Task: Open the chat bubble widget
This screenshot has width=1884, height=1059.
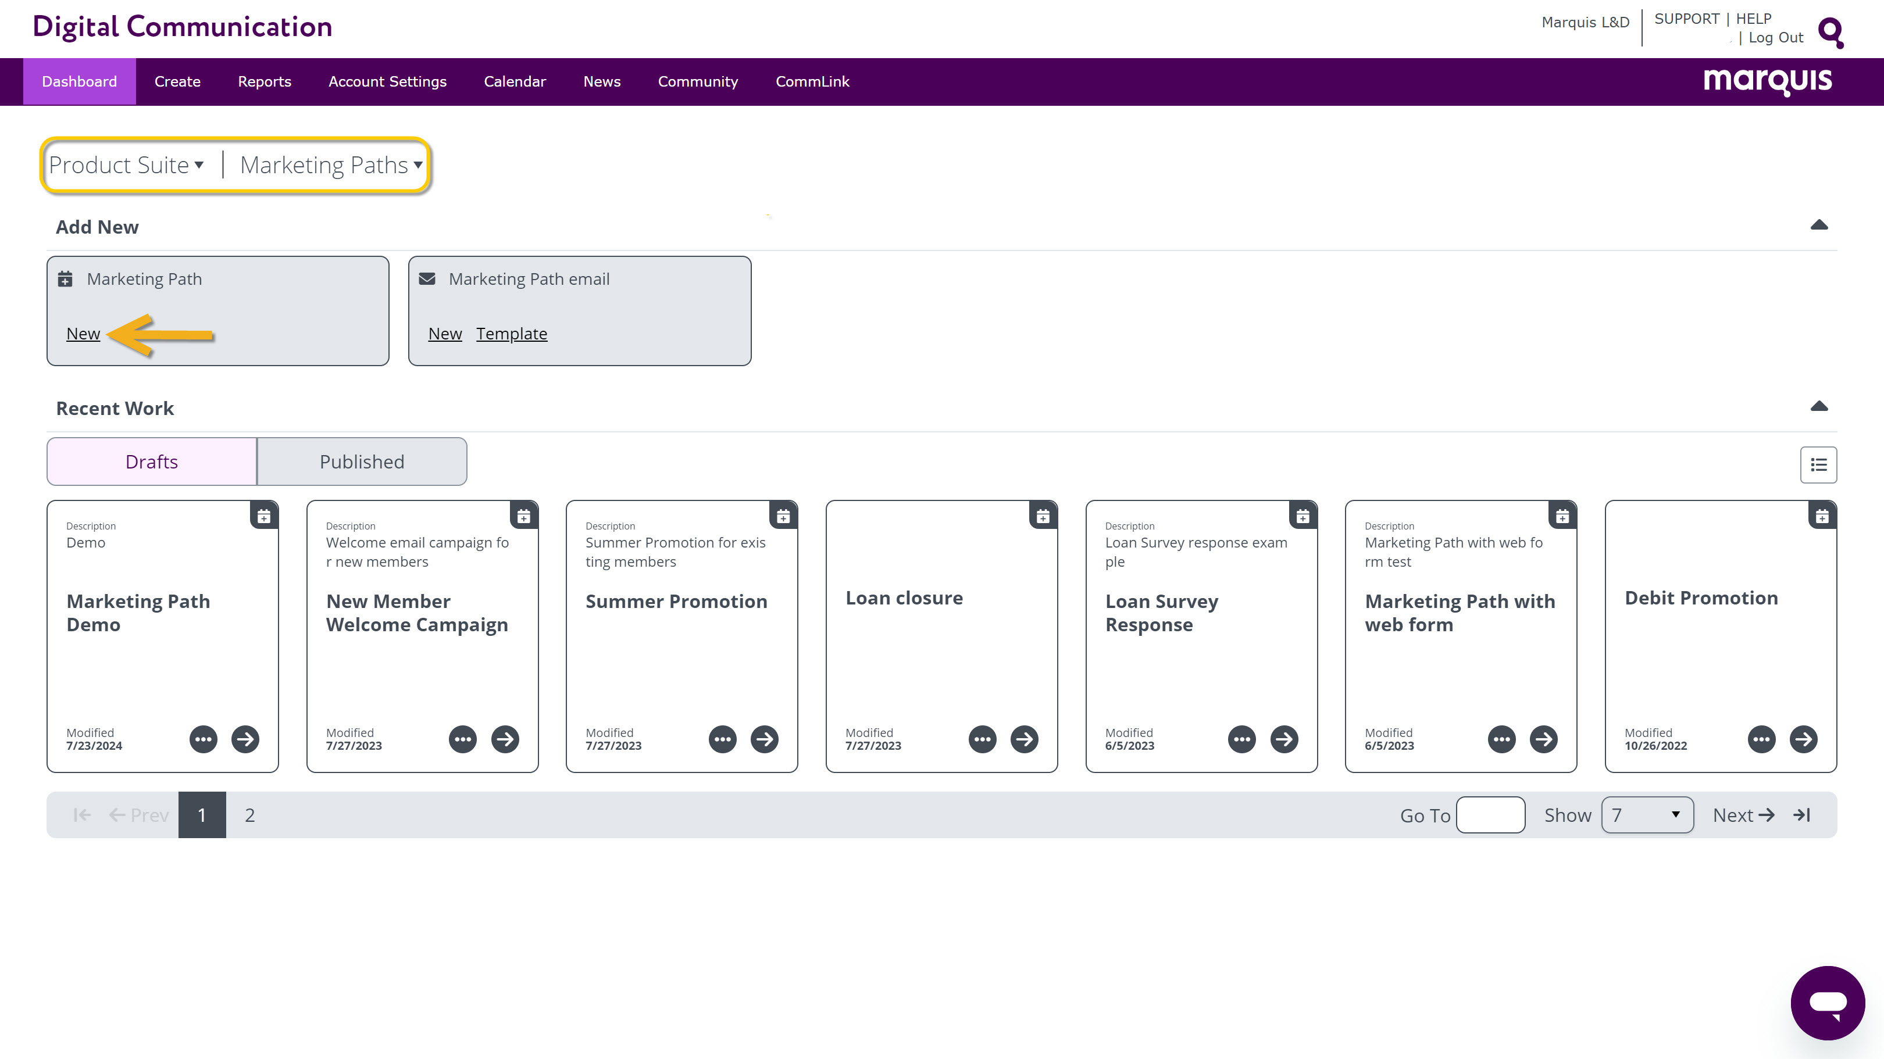Action: pos(1827,1002)
